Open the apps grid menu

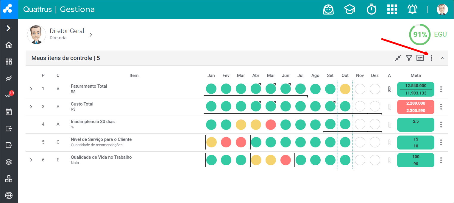pyautogui.click(x=392, y=10)
